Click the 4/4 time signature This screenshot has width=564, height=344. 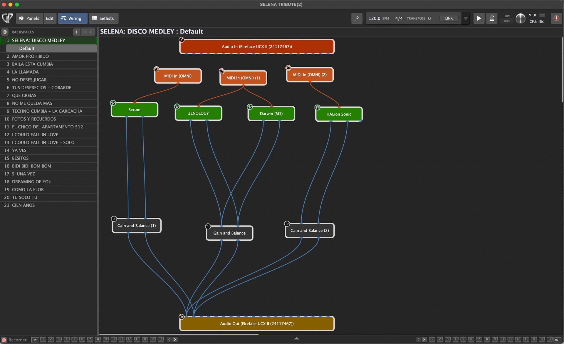[x=399, y=18]
